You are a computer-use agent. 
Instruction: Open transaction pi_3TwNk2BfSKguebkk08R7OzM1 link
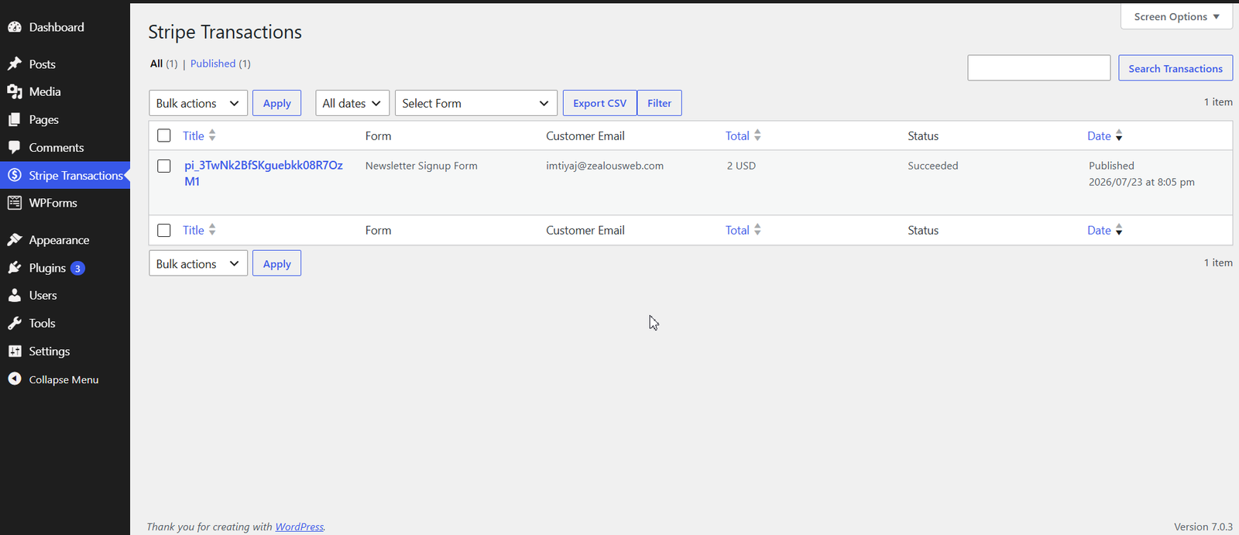tap(263, 173)
